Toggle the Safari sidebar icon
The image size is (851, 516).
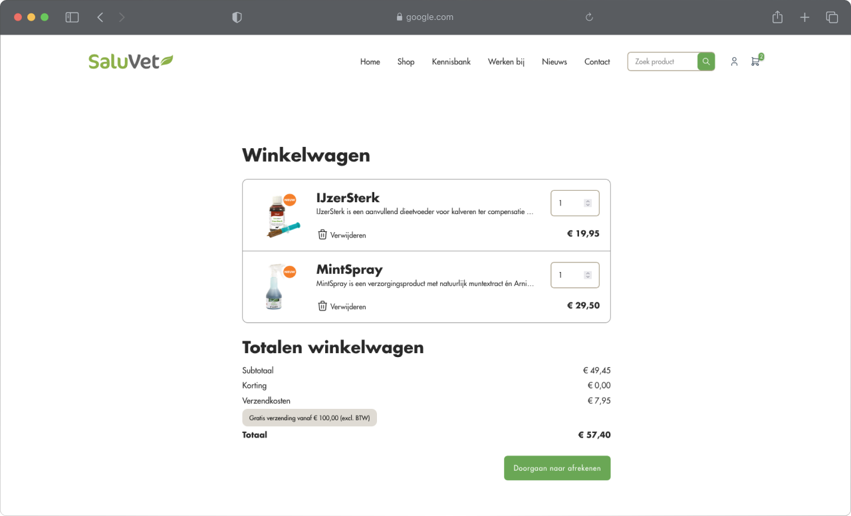tap(72, 17)
